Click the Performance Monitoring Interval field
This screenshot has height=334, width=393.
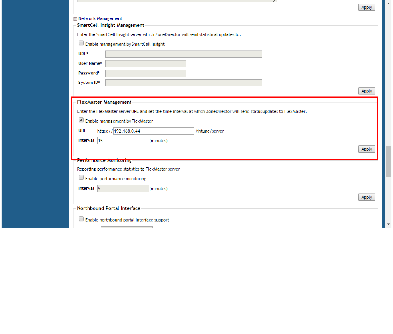click(x=123, y=188)
